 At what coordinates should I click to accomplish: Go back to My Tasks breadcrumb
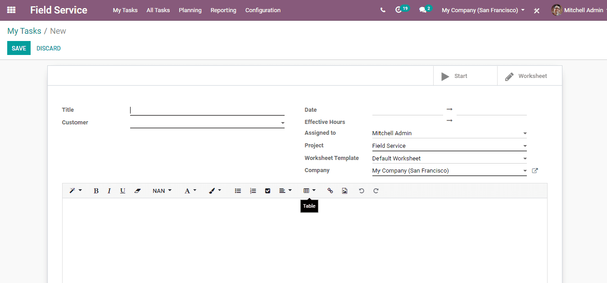pyautogui.click(x=24, y=31)
